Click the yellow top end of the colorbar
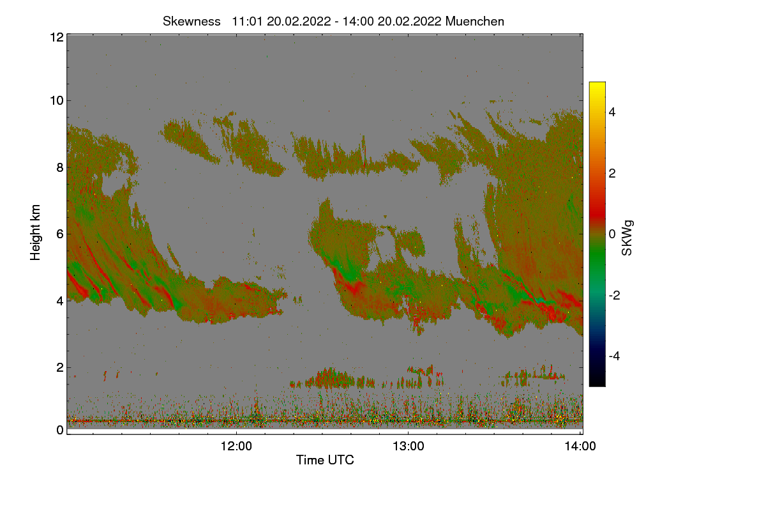766x511 pixels. click(x=597, y=86)
